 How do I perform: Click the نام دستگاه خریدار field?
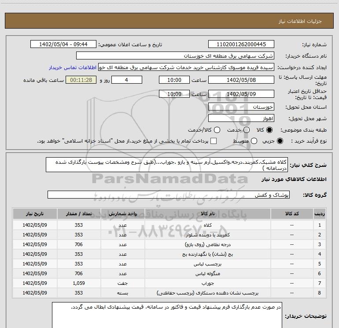click(175, 56)
